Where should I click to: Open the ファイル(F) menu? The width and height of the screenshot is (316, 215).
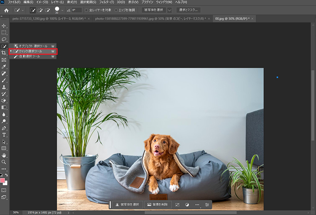pyautogui.click(x=14, y=2)
